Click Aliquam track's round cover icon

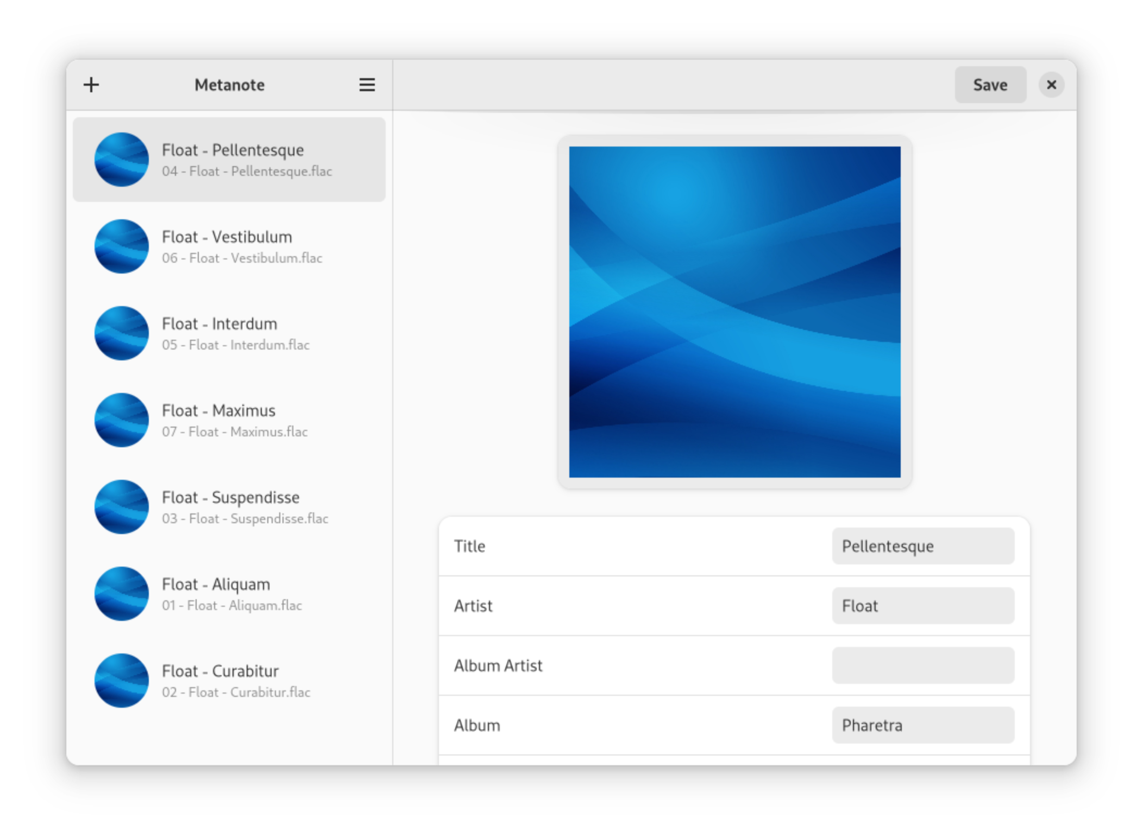(122, 594)
